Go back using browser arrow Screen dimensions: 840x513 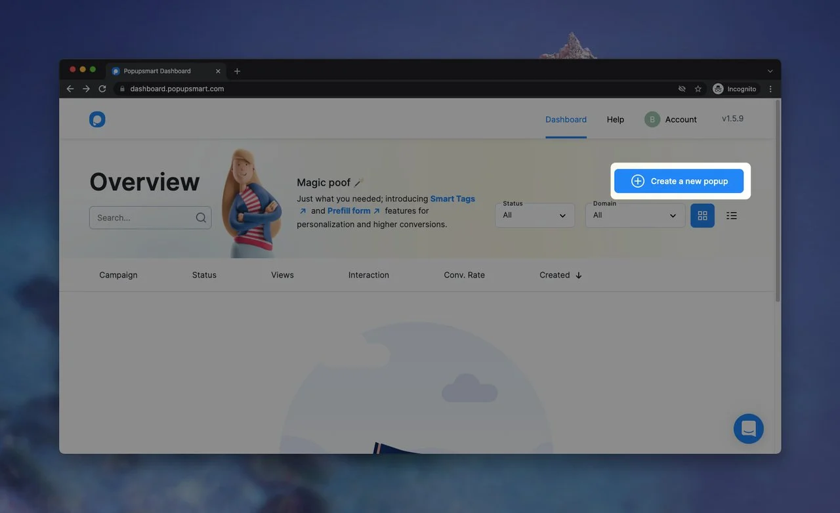click(70, 89)
